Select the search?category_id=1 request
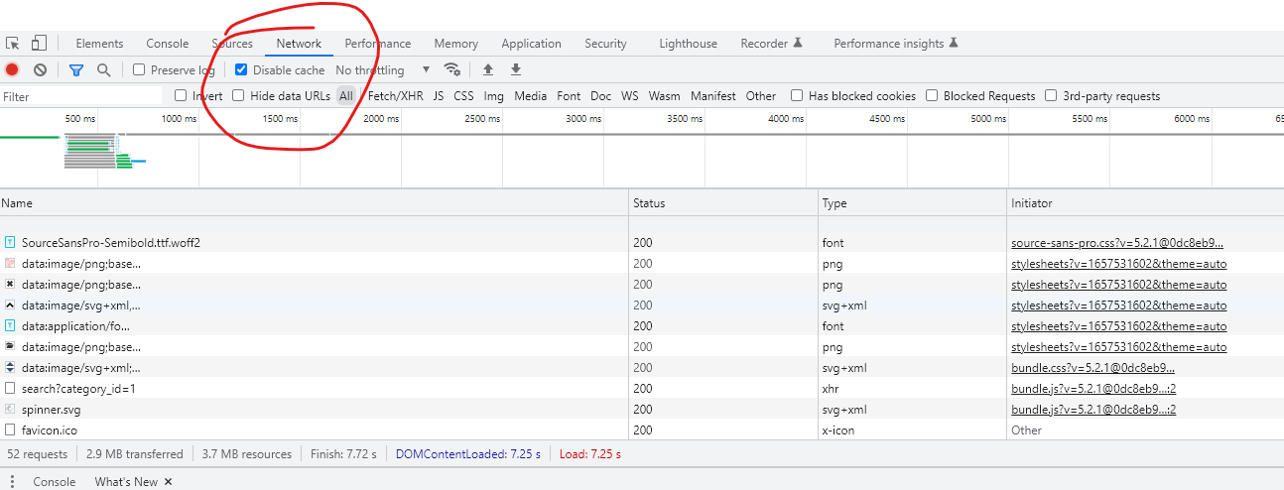 coord(642,389)
